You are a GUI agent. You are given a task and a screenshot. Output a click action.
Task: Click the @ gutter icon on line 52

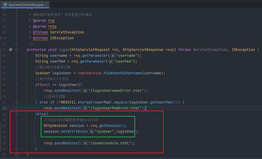pyautogui.click(x=10, y=50)
